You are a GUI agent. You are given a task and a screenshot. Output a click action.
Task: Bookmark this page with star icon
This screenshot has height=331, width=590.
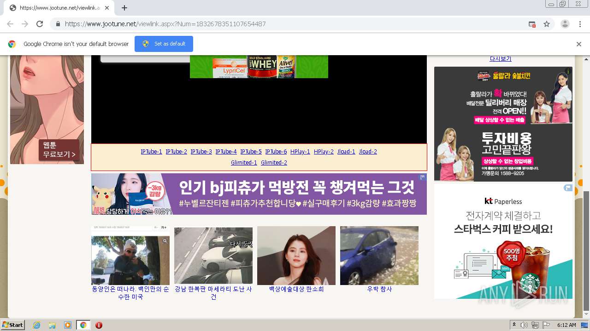pyautogui.click(x=547, y=24)
